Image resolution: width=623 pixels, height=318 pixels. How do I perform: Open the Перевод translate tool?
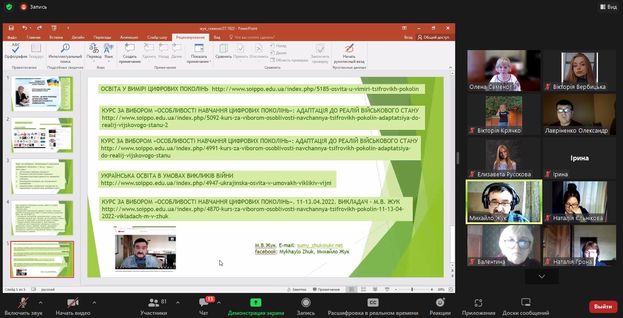(x=94, y=53)
